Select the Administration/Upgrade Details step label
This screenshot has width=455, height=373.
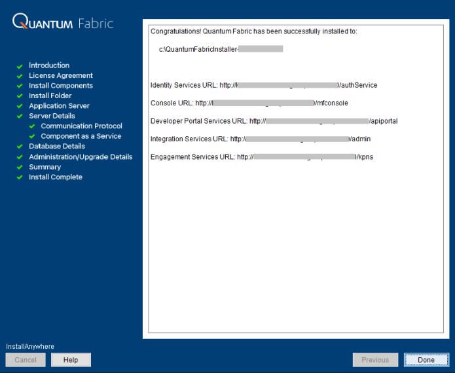click(x=81, y=157)
